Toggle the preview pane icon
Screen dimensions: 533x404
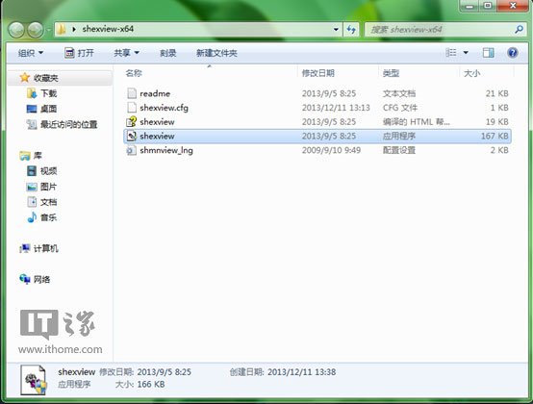coord(489,53)
